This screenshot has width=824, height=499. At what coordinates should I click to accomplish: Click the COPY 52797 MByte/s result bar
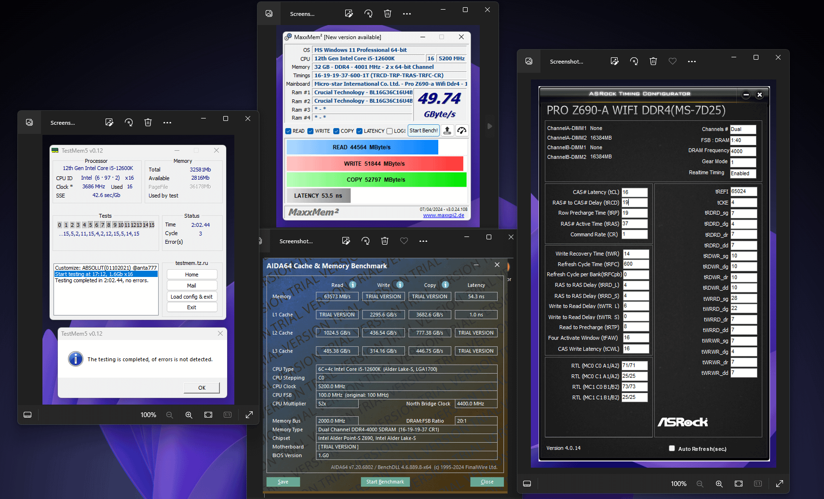tap(377, 180)
